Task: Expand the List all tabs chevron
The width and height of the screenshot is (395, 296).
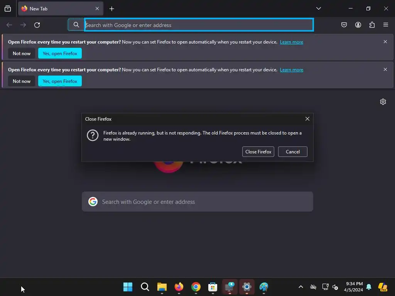Action: tap(318, 8)
